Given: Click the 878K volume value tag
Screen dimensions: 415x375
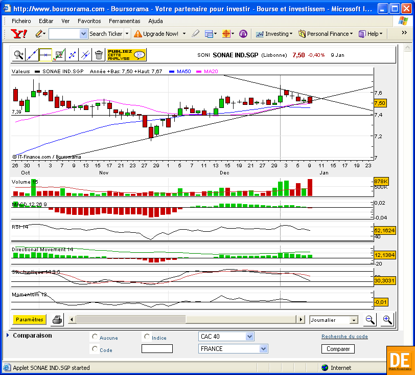Looking at the screenshot, I should tap(381, 182).
